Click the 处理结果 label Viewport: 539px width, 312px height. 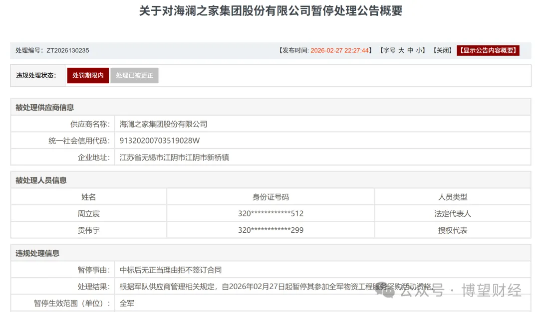click(94, 287)
